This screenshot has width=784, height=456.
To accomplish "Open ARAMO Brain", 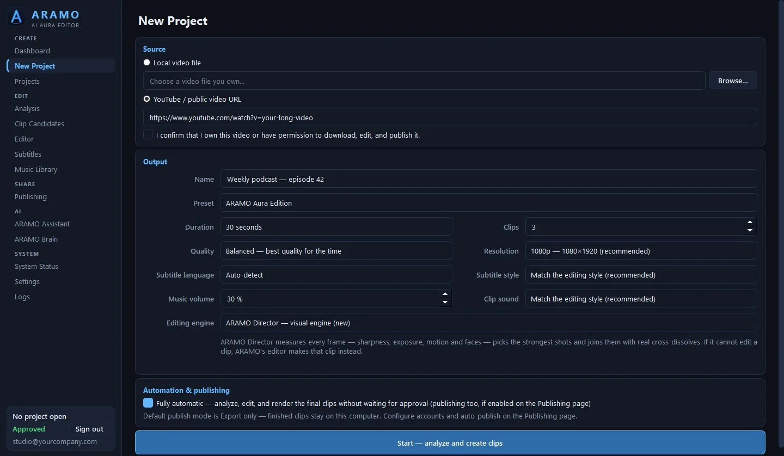I will pos(36,239).
